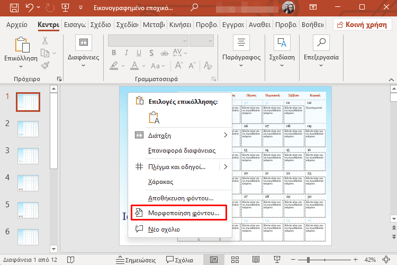Open the user account profile picture

pos(288,7)
